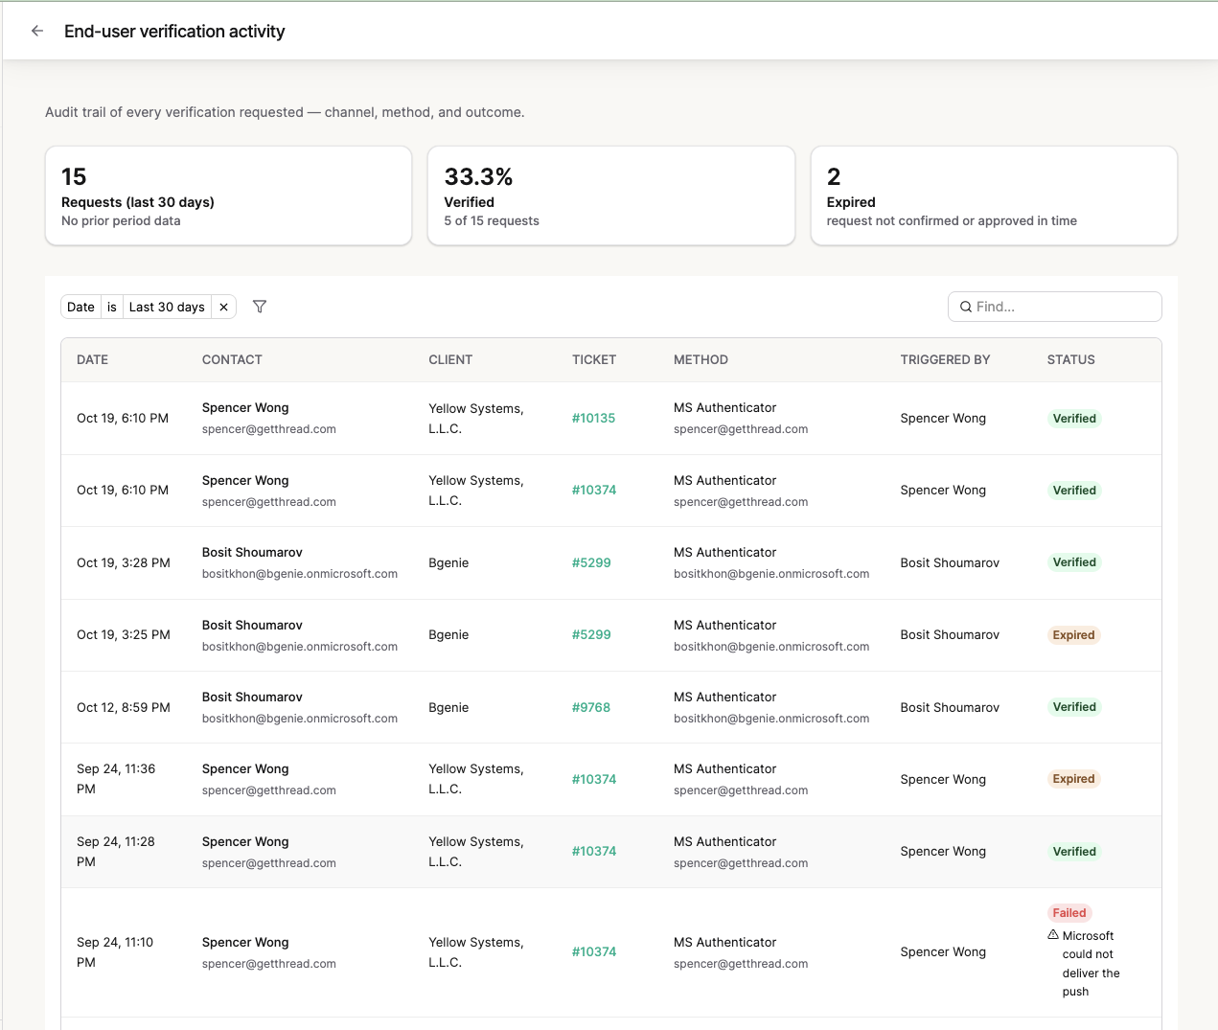Click the 'Oct 19, 3:28 PM' date cell
This screenshot has height=1030, width=1218.
tap(124, 563)
